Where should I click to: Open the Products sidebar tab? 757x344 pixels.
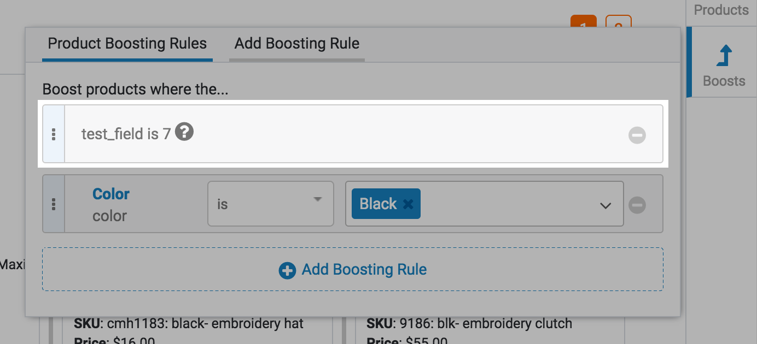tap(721, 10)
